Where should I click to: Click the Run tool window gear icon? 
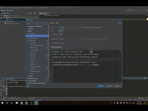click(144, 78)
